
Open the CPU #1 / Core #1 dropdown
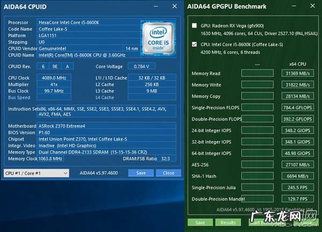36,173
